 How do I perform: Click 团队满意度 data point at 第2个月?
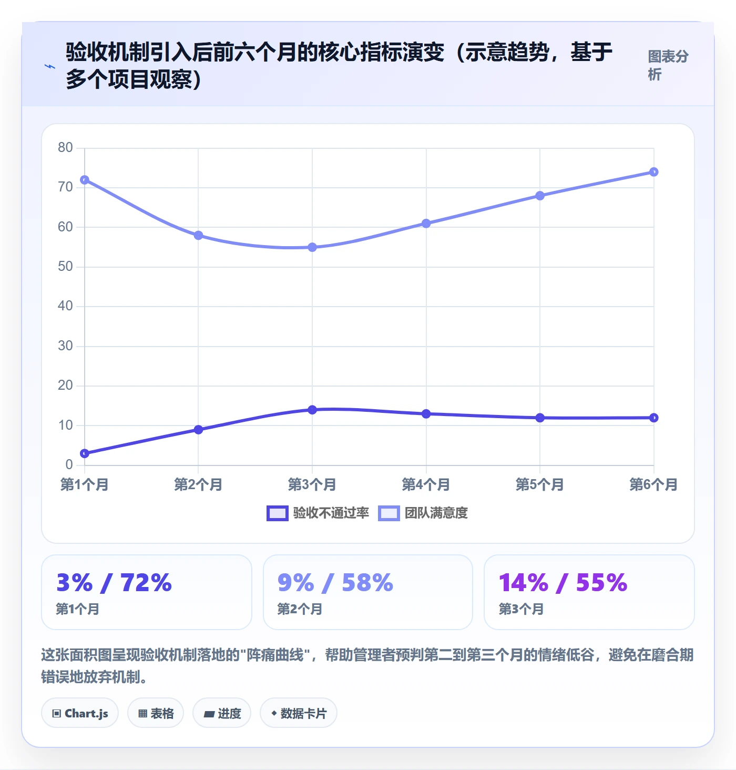(198, 235)
